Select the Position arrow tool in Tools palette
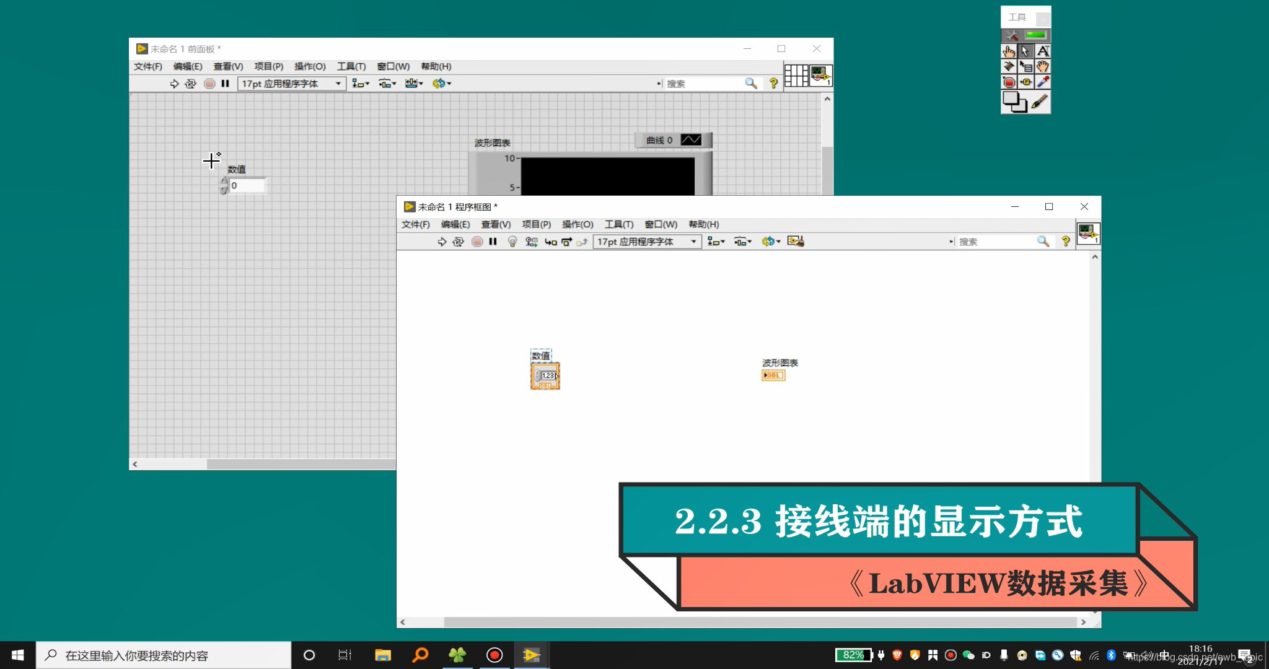Viewport: 1269px width, 669px height. [x=1025, y=51]
